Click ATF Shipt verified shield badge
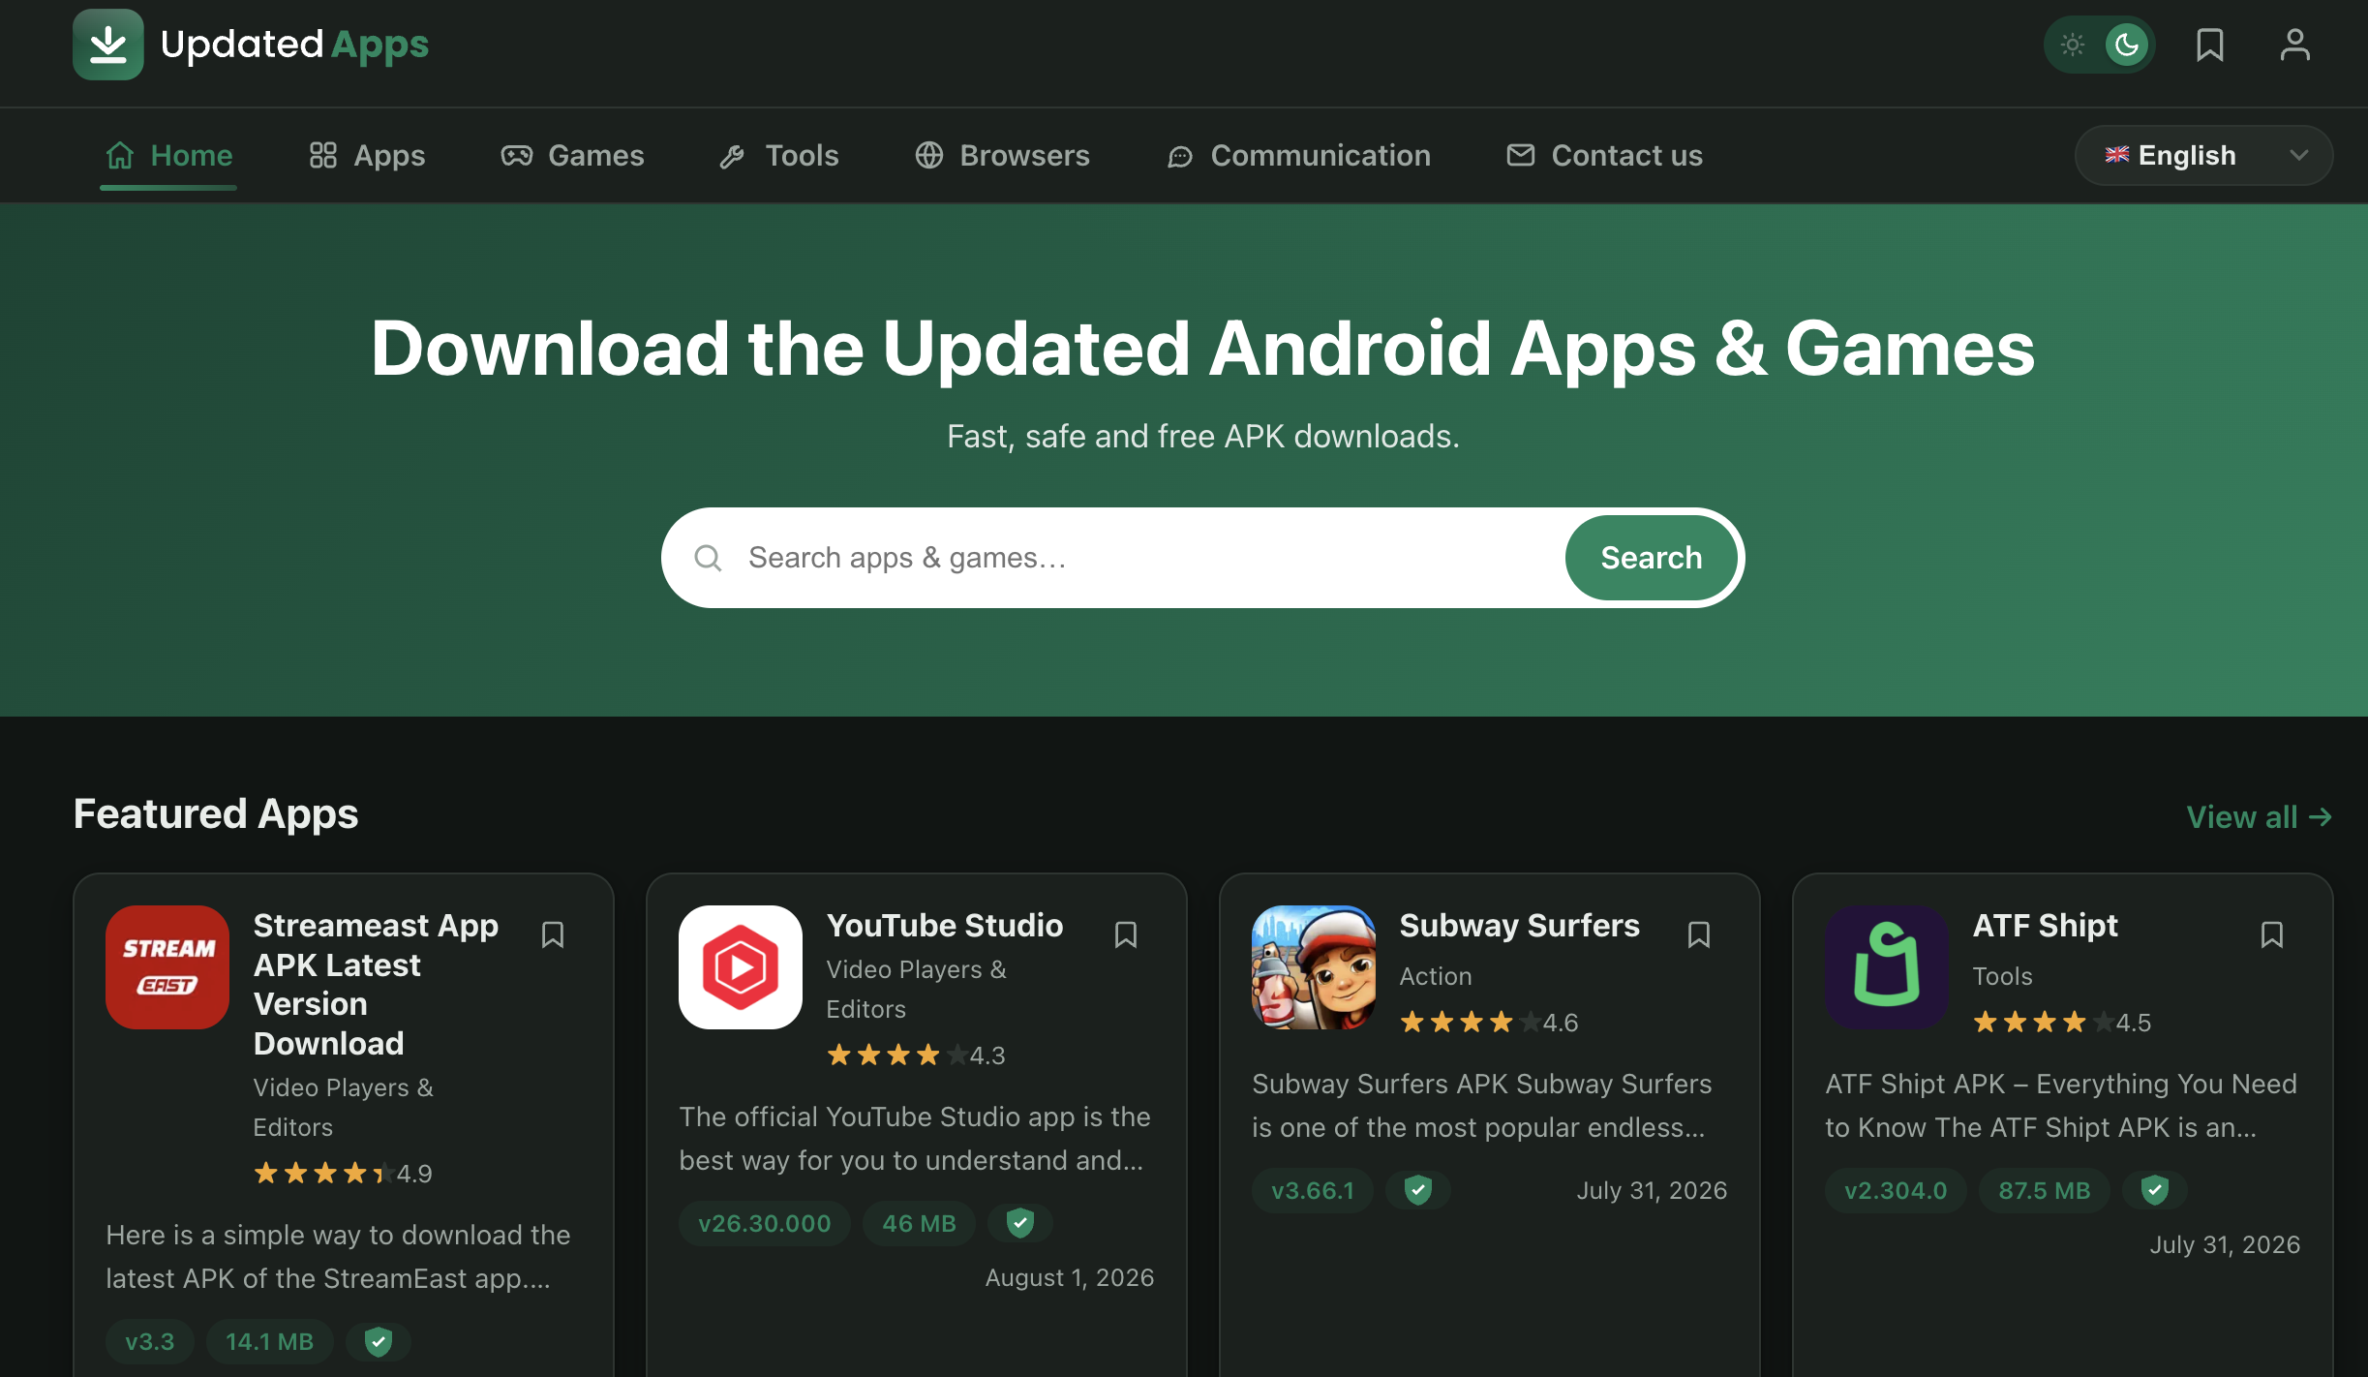This screenshot has width=2368, height=1377. [x=2154, y=1190]
